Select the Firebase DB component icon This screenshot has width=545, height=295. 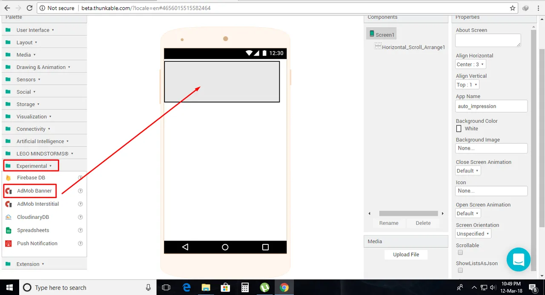click(8, 178)
